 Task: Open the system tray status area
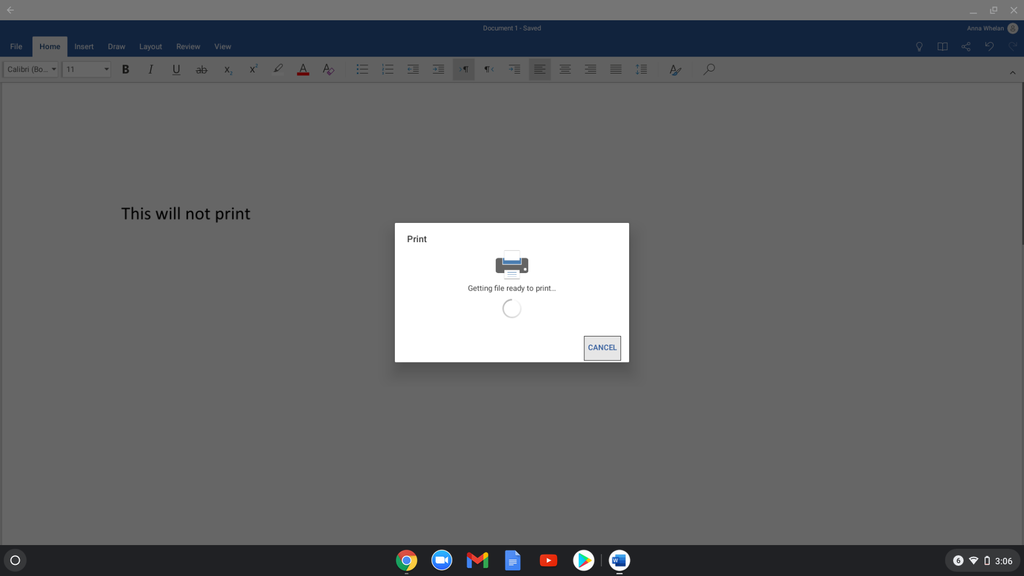(x=983, y=561)
